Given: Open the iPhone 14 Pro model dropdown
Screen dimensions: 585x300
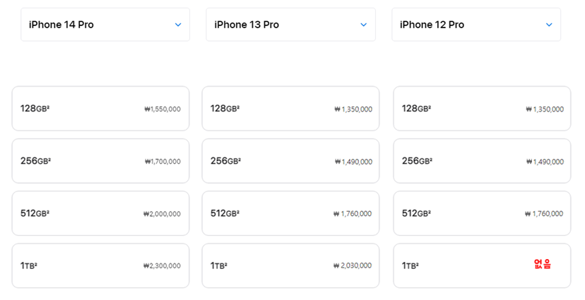Looking at the screenshot, I should click(x=105, y=25).
